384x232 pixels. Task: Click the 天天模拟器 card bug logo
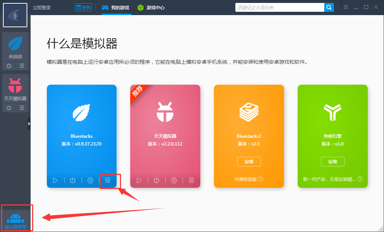coord(165,112)
